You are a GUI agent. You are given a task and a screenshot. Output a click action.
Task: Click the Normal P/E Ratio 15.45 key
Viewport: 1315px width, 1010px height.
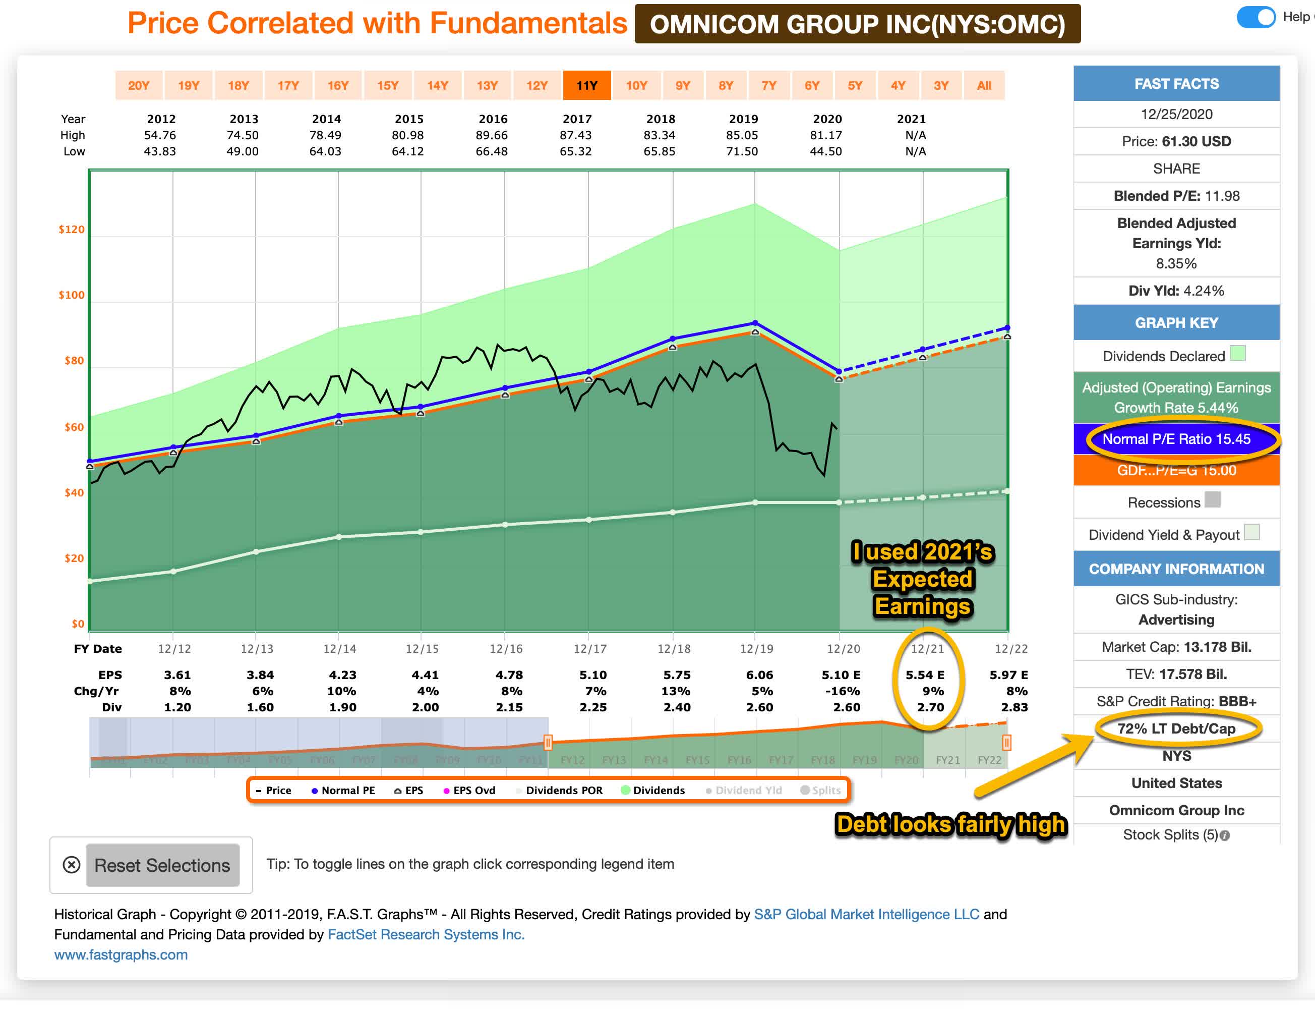(1176, 439)
